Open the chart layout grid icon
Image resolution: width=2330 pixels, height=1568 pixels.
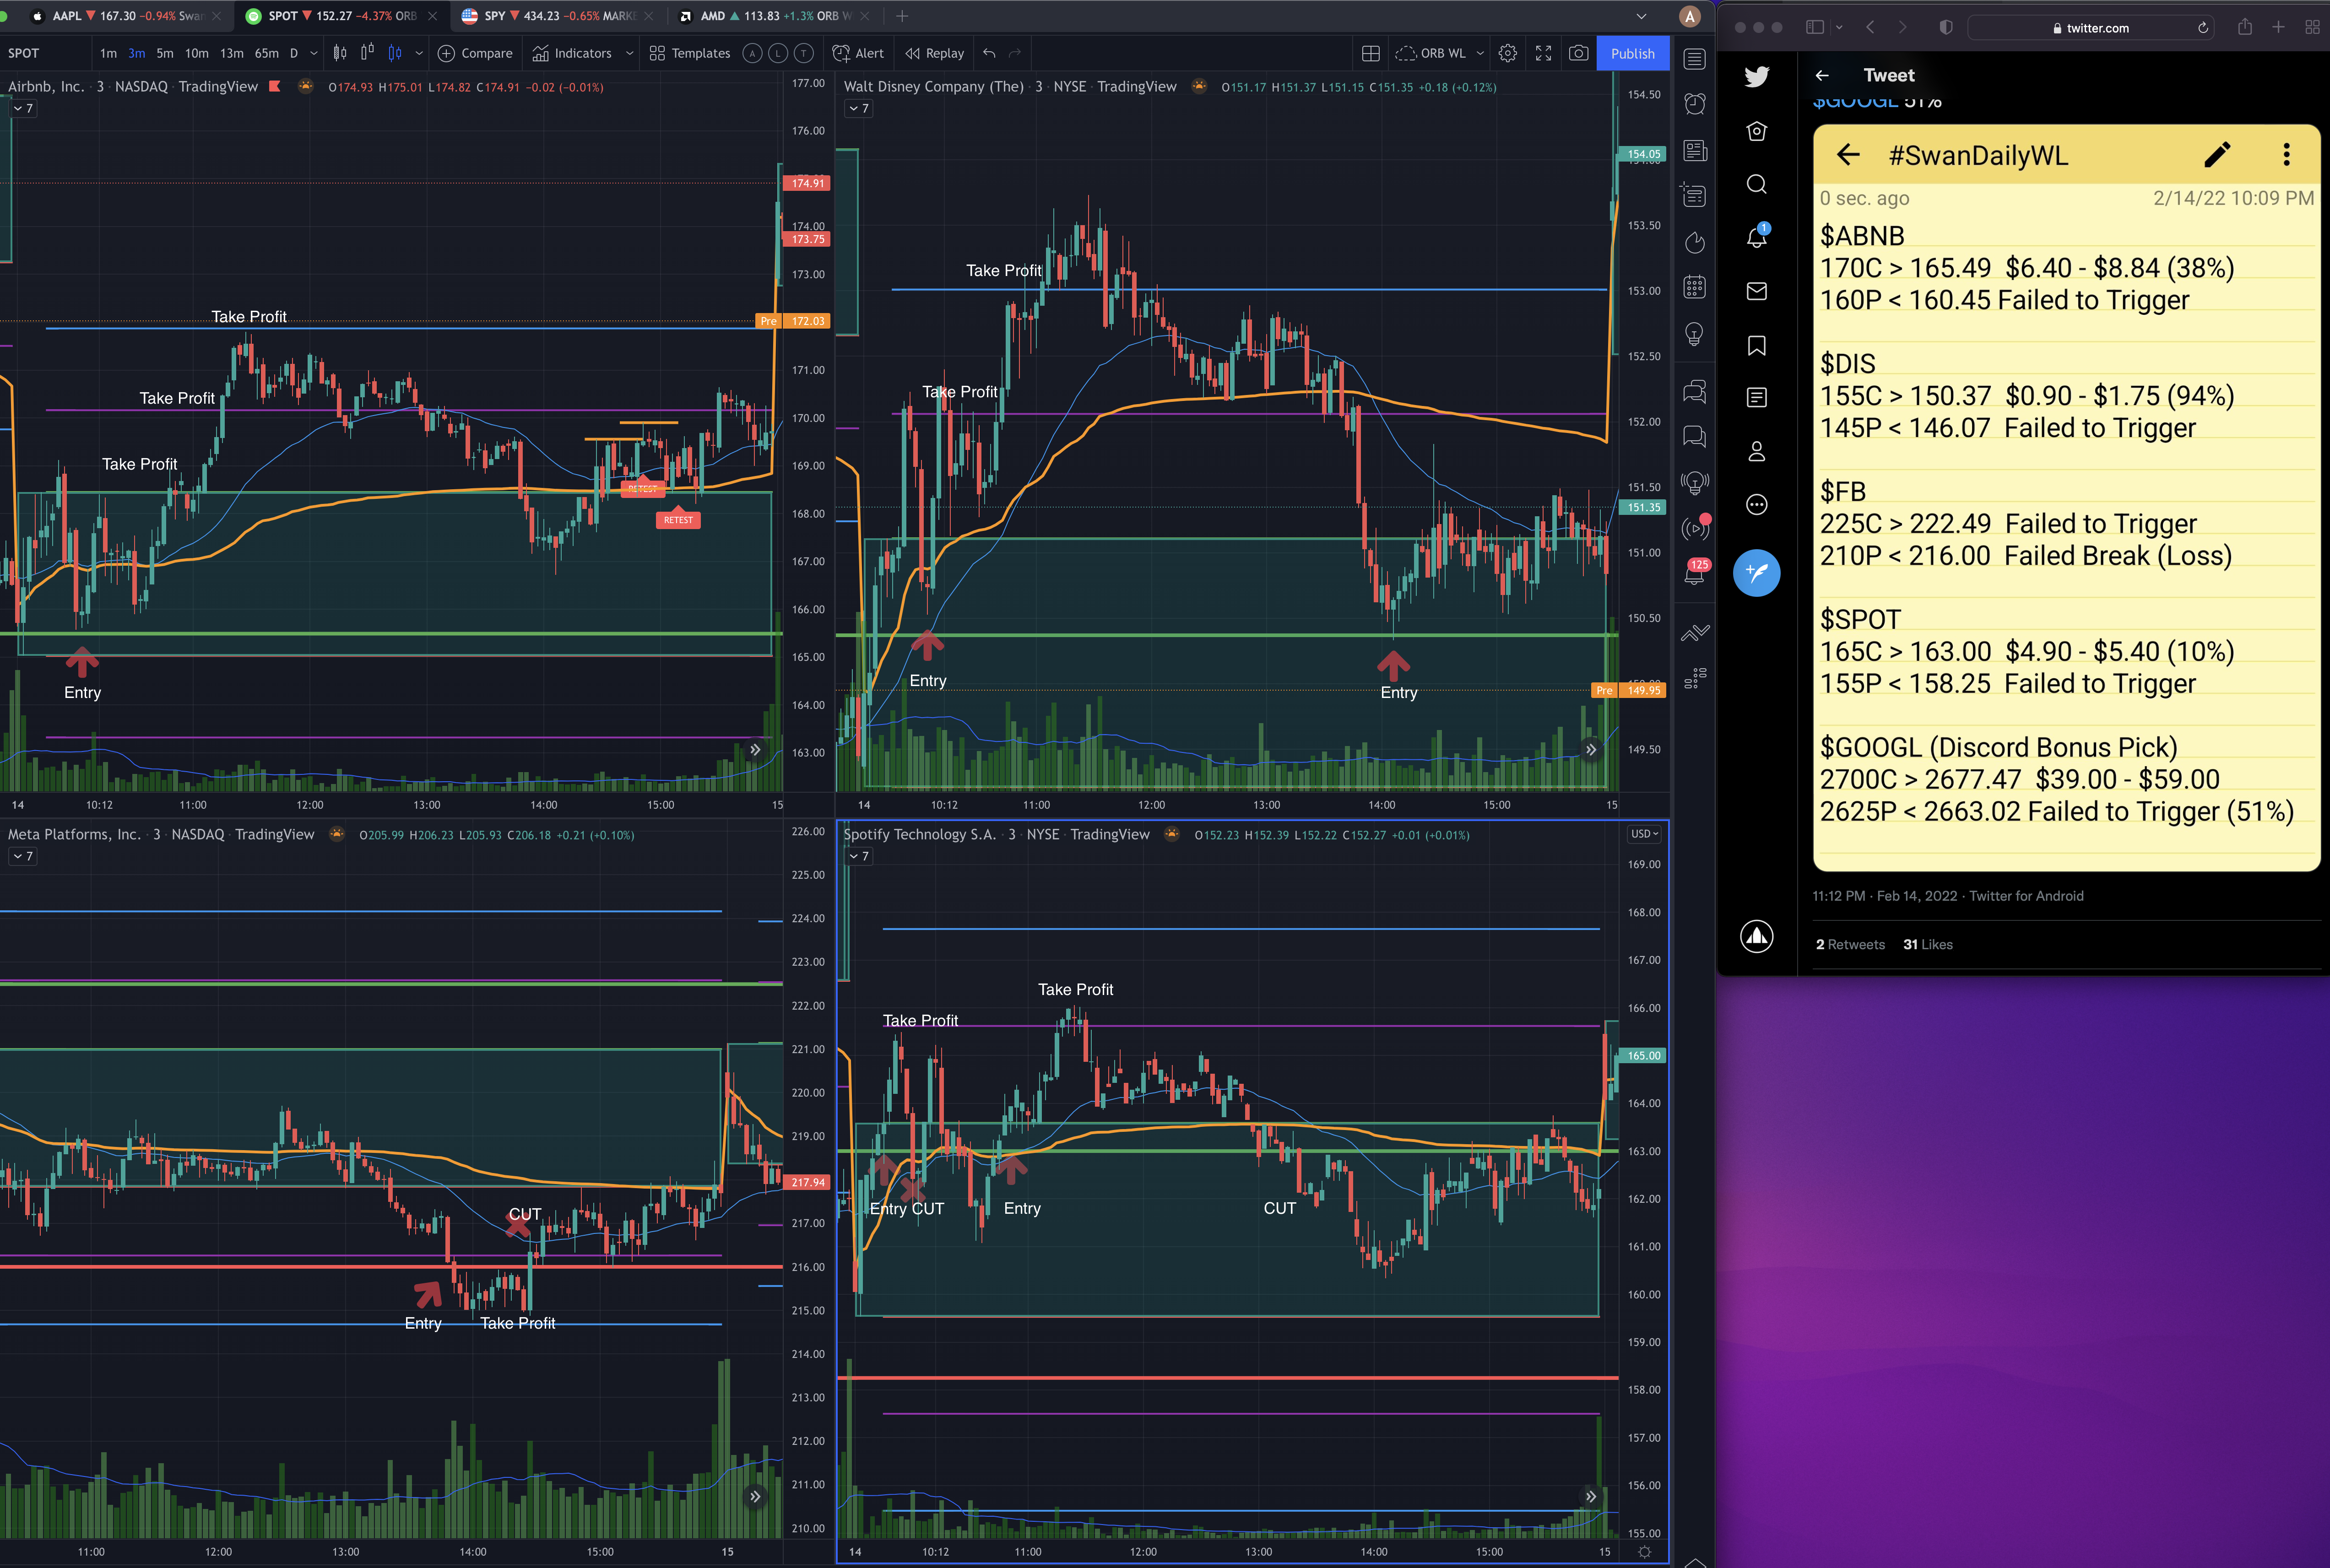coord(1371,53)
